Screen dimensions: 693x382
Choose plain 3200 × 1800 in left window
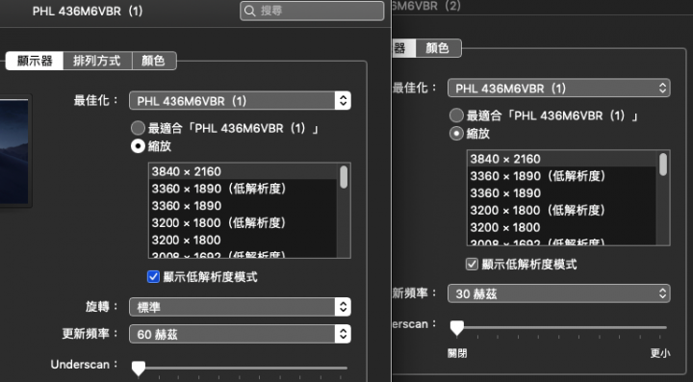pos(243,240)
